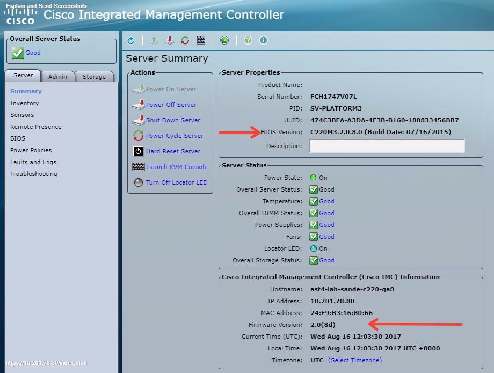Open the Faults and Logs page
The image size is (494, 373).
click(33, 162)
